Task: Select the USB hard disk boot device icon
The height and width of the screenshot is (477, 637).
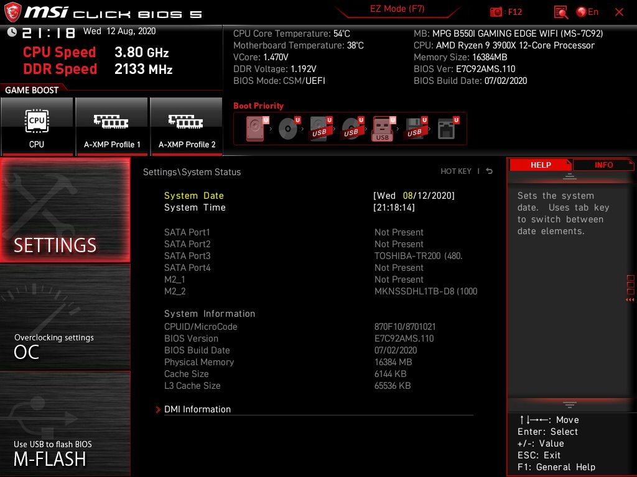Action: [322, 129]
